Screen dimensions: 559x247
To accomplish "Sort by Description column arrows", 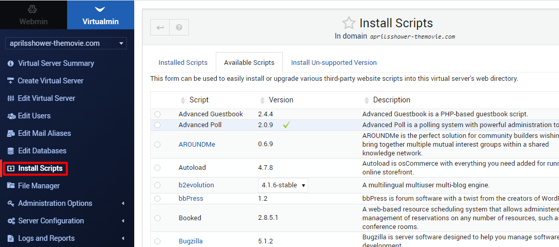I will 367,100.
